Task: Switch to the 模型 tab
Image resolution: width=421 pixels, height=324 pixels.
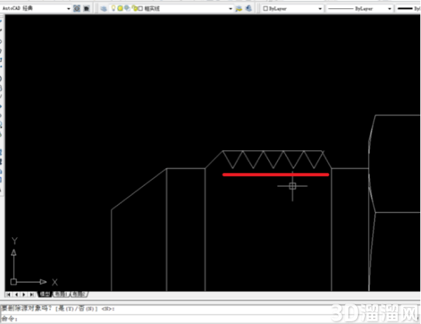Action: click(45, 295)
